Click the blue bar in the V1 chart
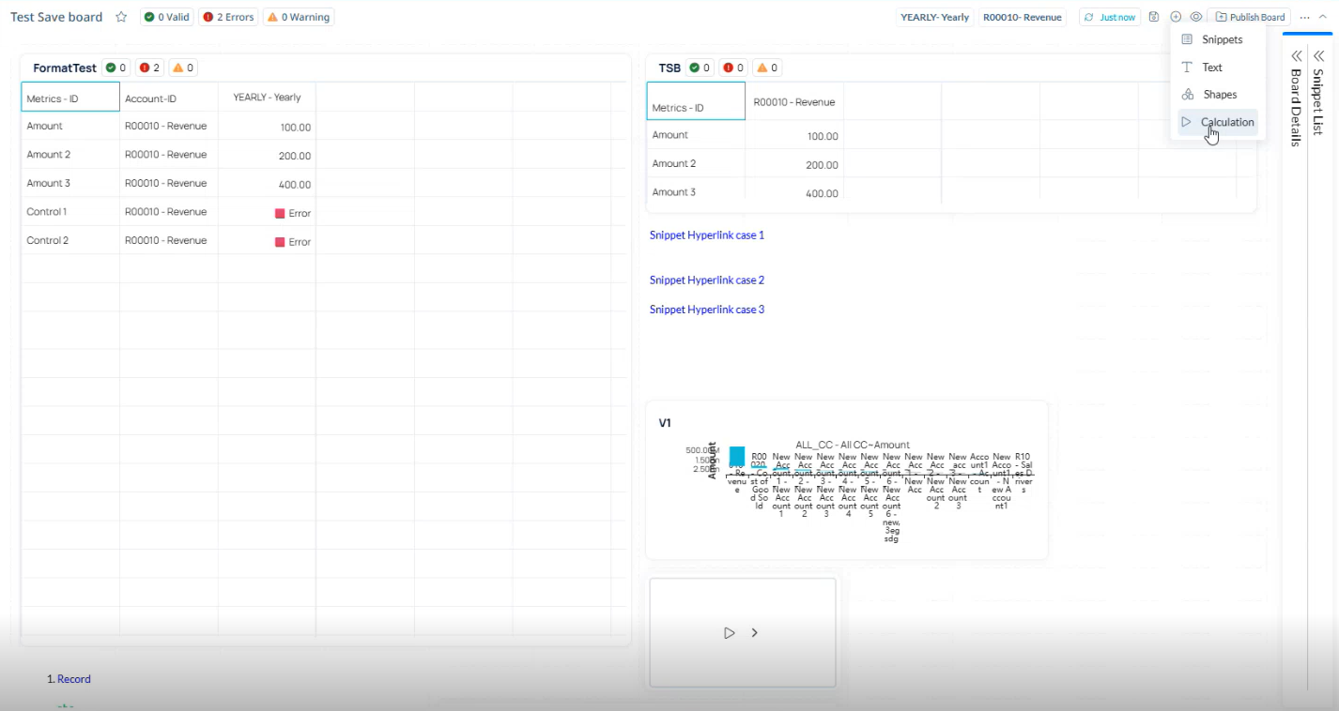The height and width of the screenshot is (711, 1339). (x=736, y=456)
